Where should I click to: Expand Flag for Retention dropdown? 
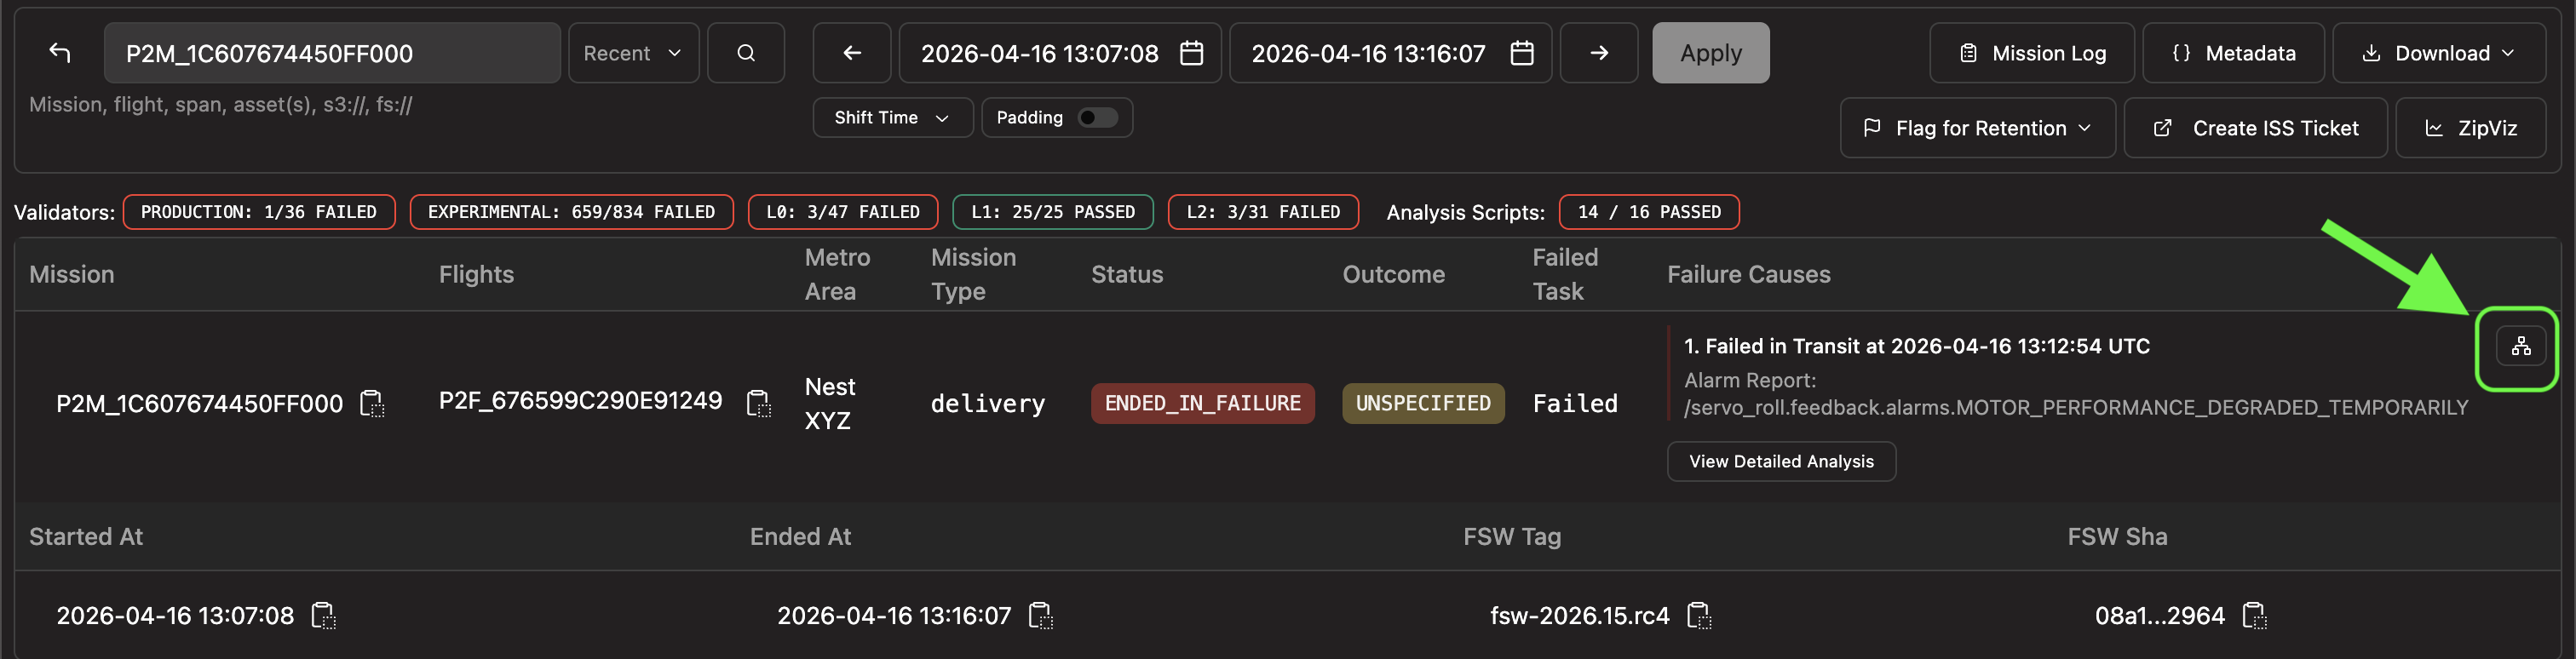tap(1977, 128)
